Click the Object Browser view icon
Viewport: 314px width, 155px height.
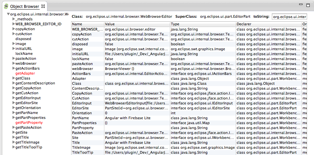pos(6,7)
